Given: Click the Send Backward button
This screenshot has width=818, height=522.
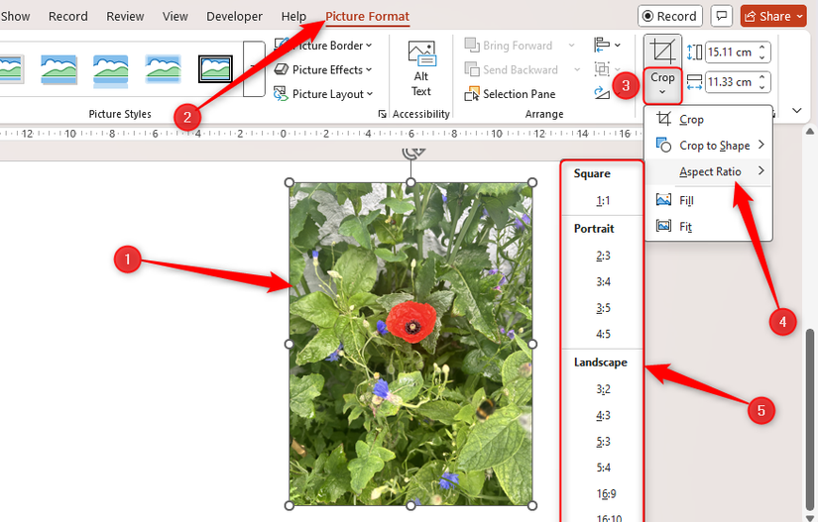Looking at the screenshot, I should [512, 69].
